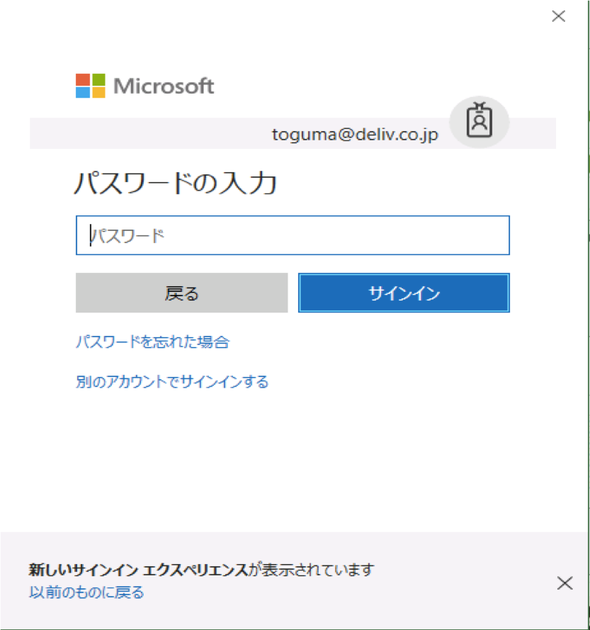This screenshot has height=630, width=590.
Task: Click the bold 新しいサインイン エクスペリエンス text
Action: pos(139,570)
